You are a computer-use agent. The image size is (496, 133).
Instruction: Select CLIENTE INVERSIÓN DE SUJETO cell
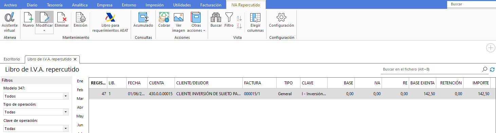pos(208,94)
